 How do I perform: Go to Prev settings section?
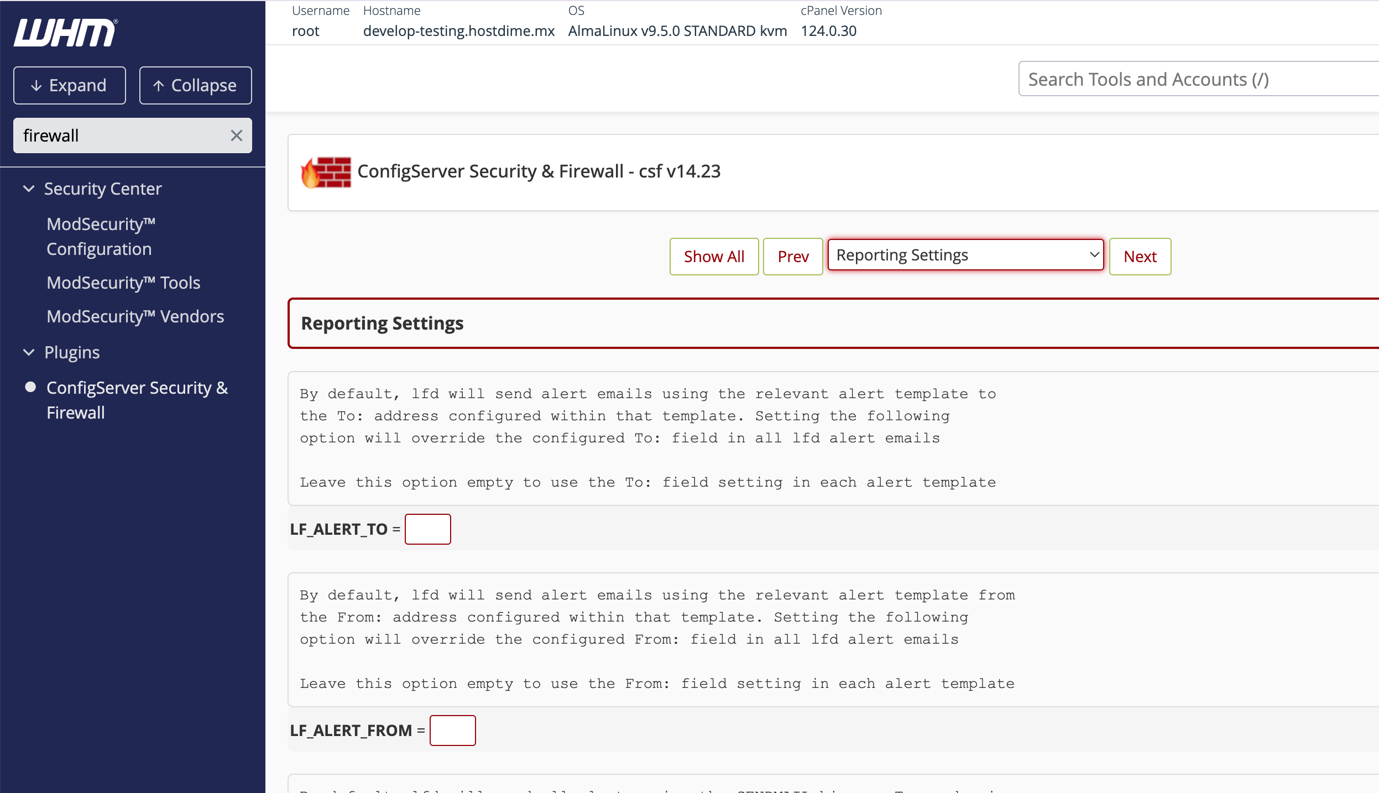point(793,257)
